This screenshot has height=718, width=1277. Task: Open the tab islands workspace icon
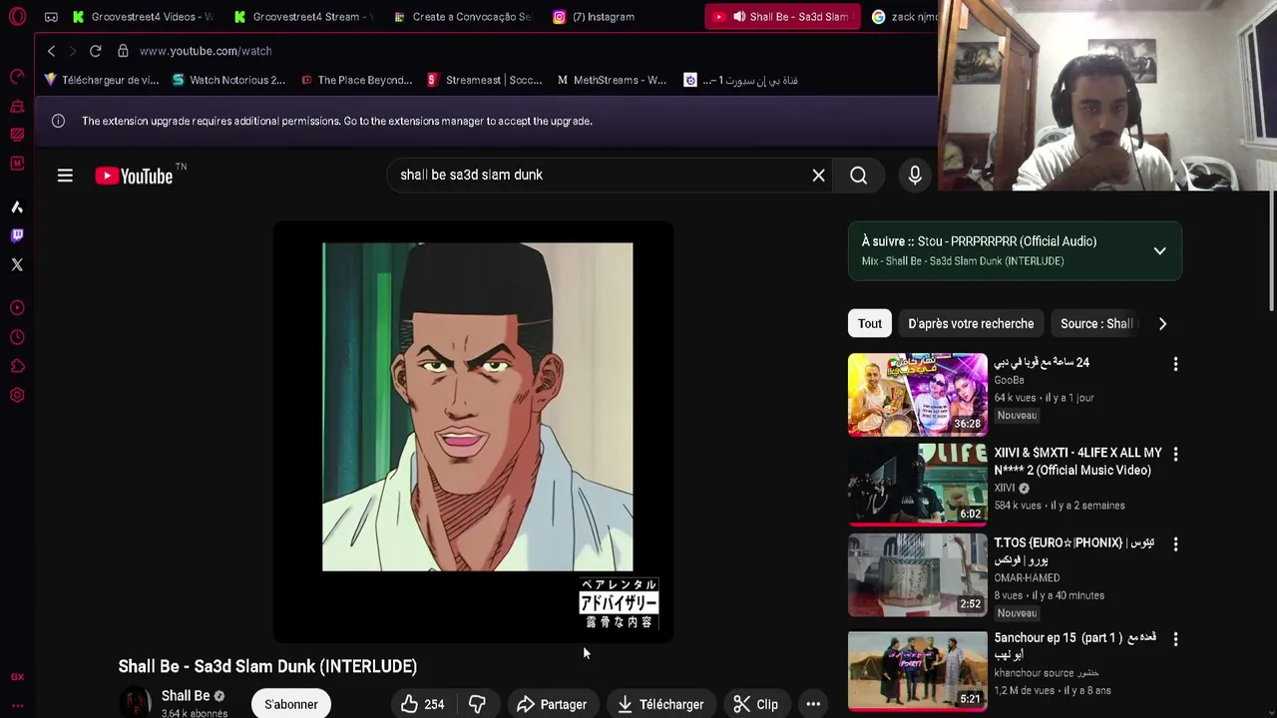[51, 17]
